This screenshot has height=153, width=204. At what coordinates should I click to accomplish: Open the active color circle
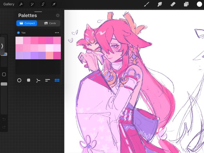199,4
